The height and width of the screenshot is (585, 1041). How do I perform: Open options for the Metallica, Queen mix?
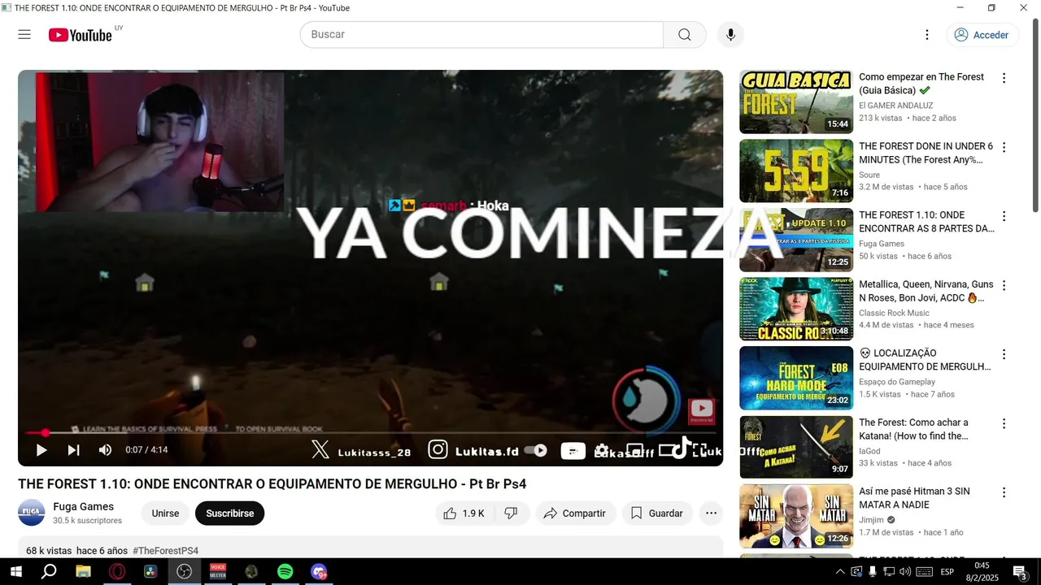click(x=1004, y=285)
